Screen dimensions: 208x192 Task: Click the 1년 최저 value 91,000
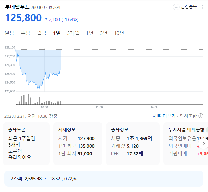(x=85, y=154)
